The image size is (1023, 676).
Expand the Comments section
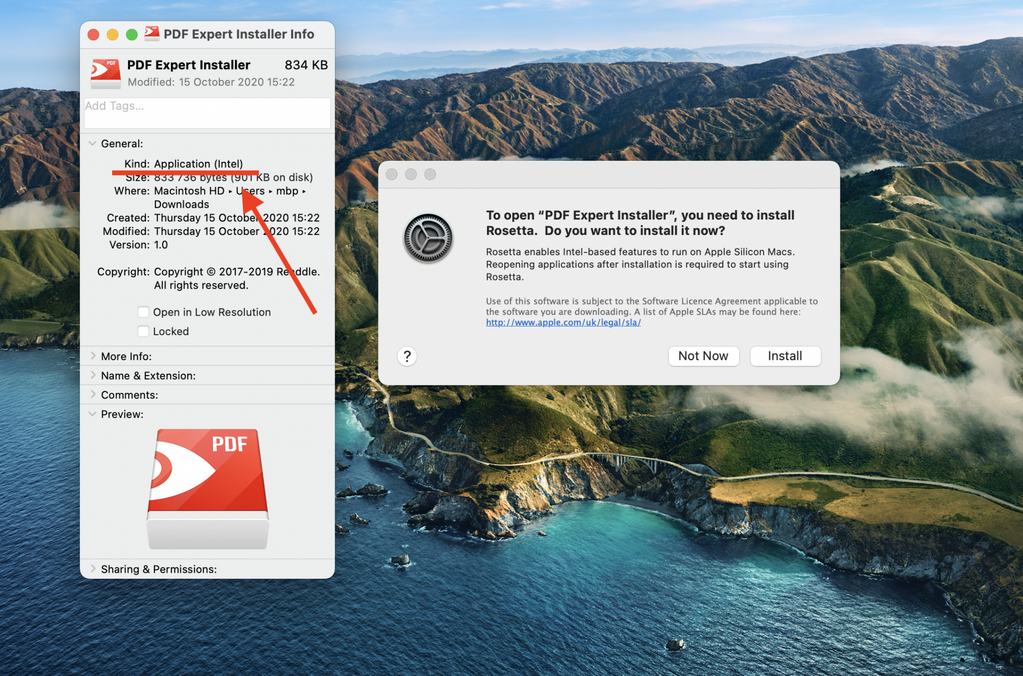click(x=93, y=395)
